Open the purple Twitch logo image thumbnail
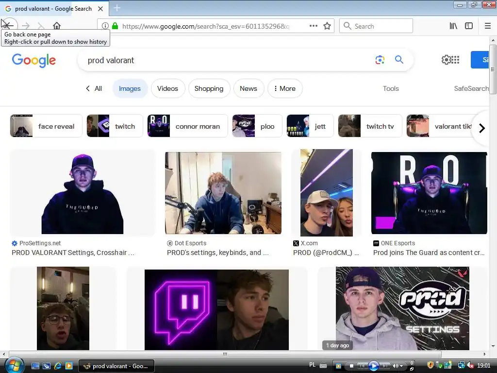This screenshot has width=497, height=373. 216,309
